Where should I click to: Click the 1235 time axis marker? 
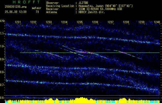click(80, 22)
